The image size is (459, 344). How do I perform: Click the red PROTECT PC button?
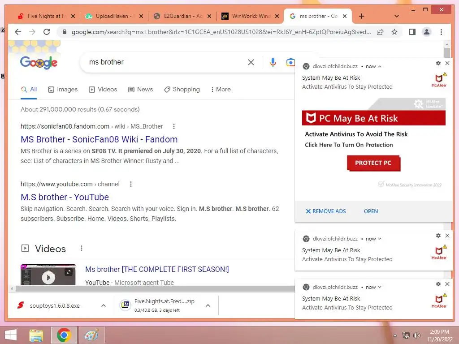click(373, 163)
